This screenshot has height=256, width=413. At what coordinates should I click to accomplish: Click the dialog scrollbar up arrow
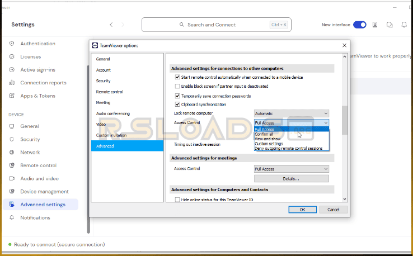(x=345, y=57)
